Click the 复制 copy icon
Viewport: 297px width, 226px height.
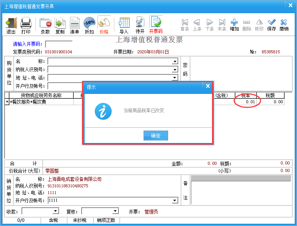60,26
